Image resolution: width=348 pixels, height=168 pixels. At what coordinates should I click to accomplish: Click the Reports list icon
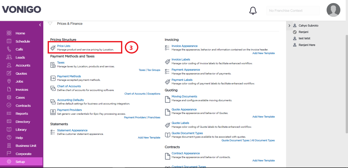coord(9,113)
